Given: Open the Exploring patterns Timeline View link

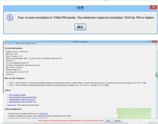Looking at the screenshot, I should [23, 101].
